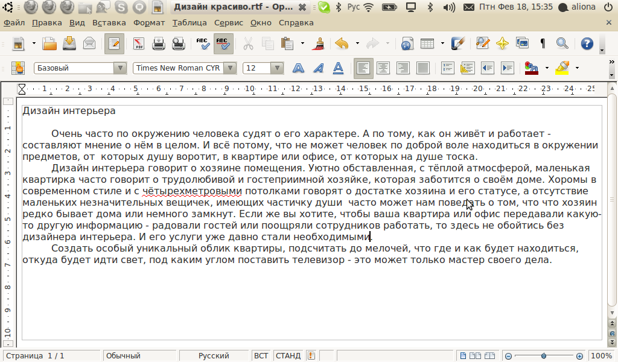Open the Navigator star icon
The image size is (618, 362).
[x=502, y=43]
